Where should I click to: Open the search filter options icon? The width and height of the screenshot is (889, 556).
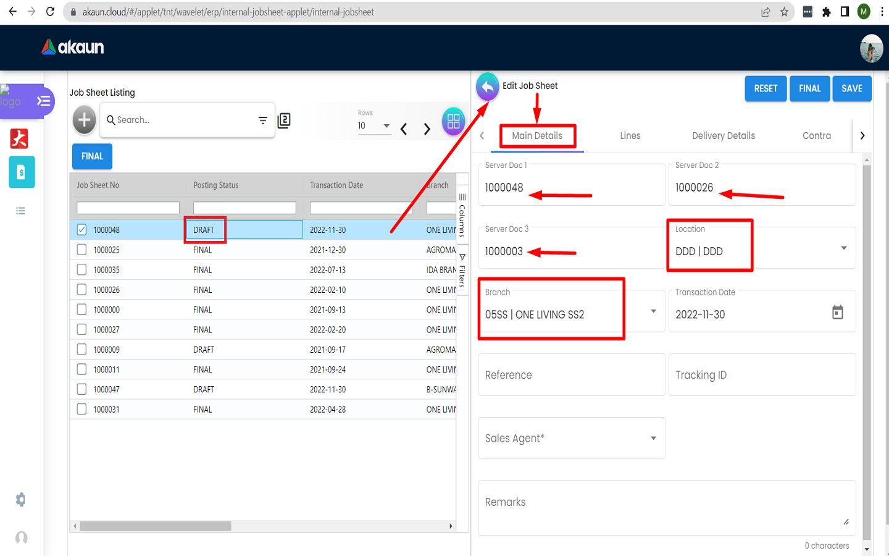click(x=262, y=120)
